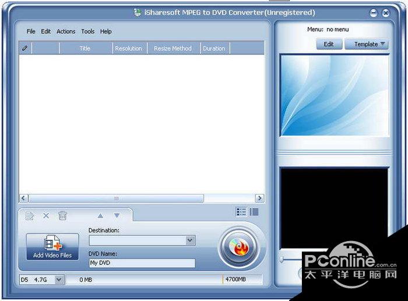The width and height of the screenshot is (408, 301).
Task: Open the File menu
Action: click(31, 31)
